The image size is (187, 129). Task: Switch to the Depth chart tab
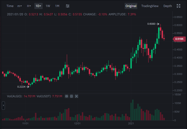(167, 6)
